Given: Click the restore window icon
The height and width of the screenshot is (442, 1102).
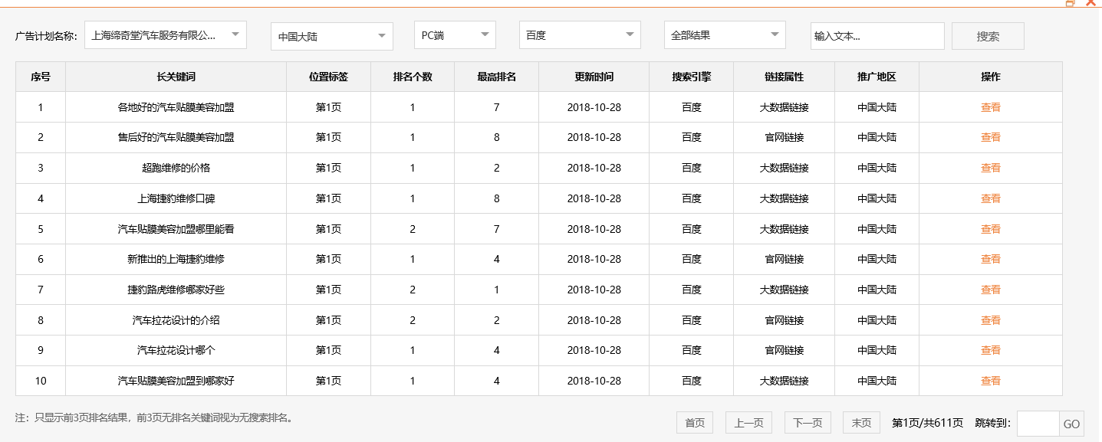Looking at the screenshot, I should point(1071,4).
